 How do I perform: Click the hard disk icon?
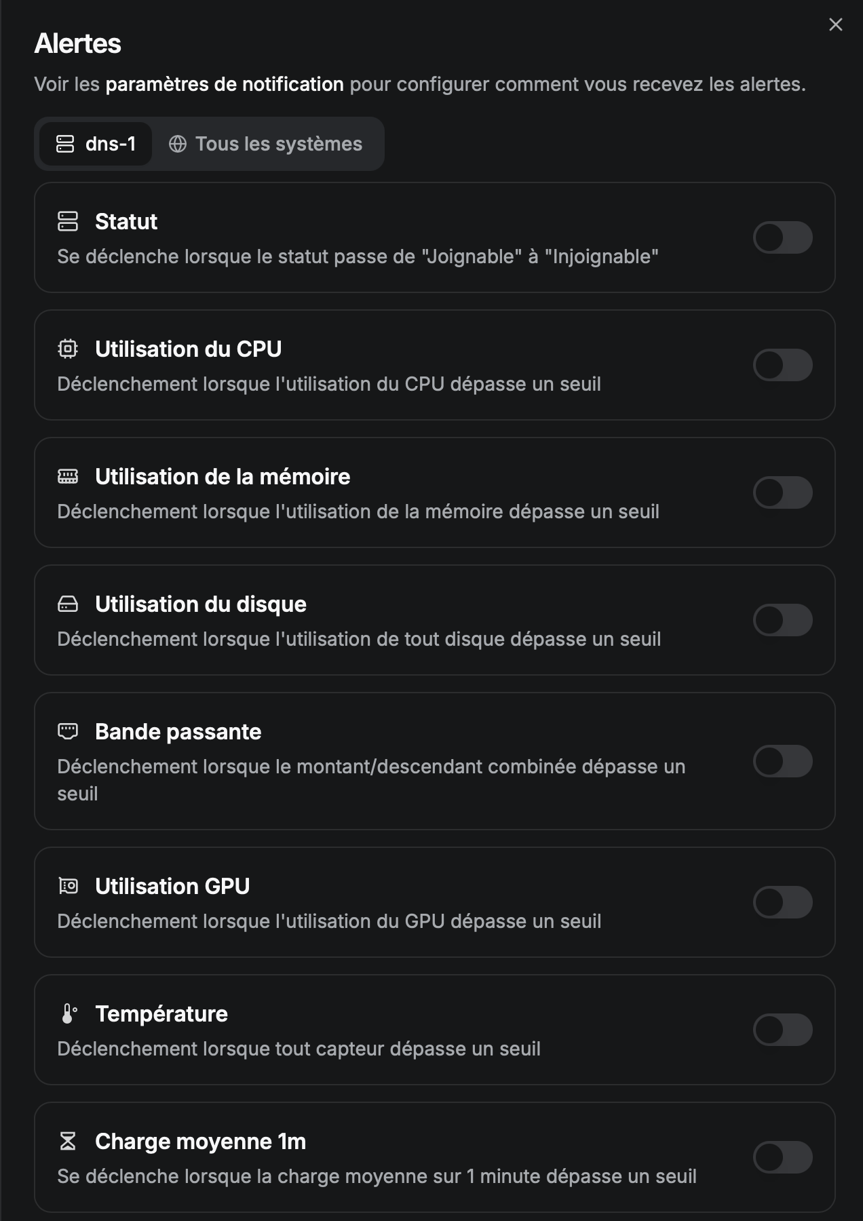click(x=68, y=604)
